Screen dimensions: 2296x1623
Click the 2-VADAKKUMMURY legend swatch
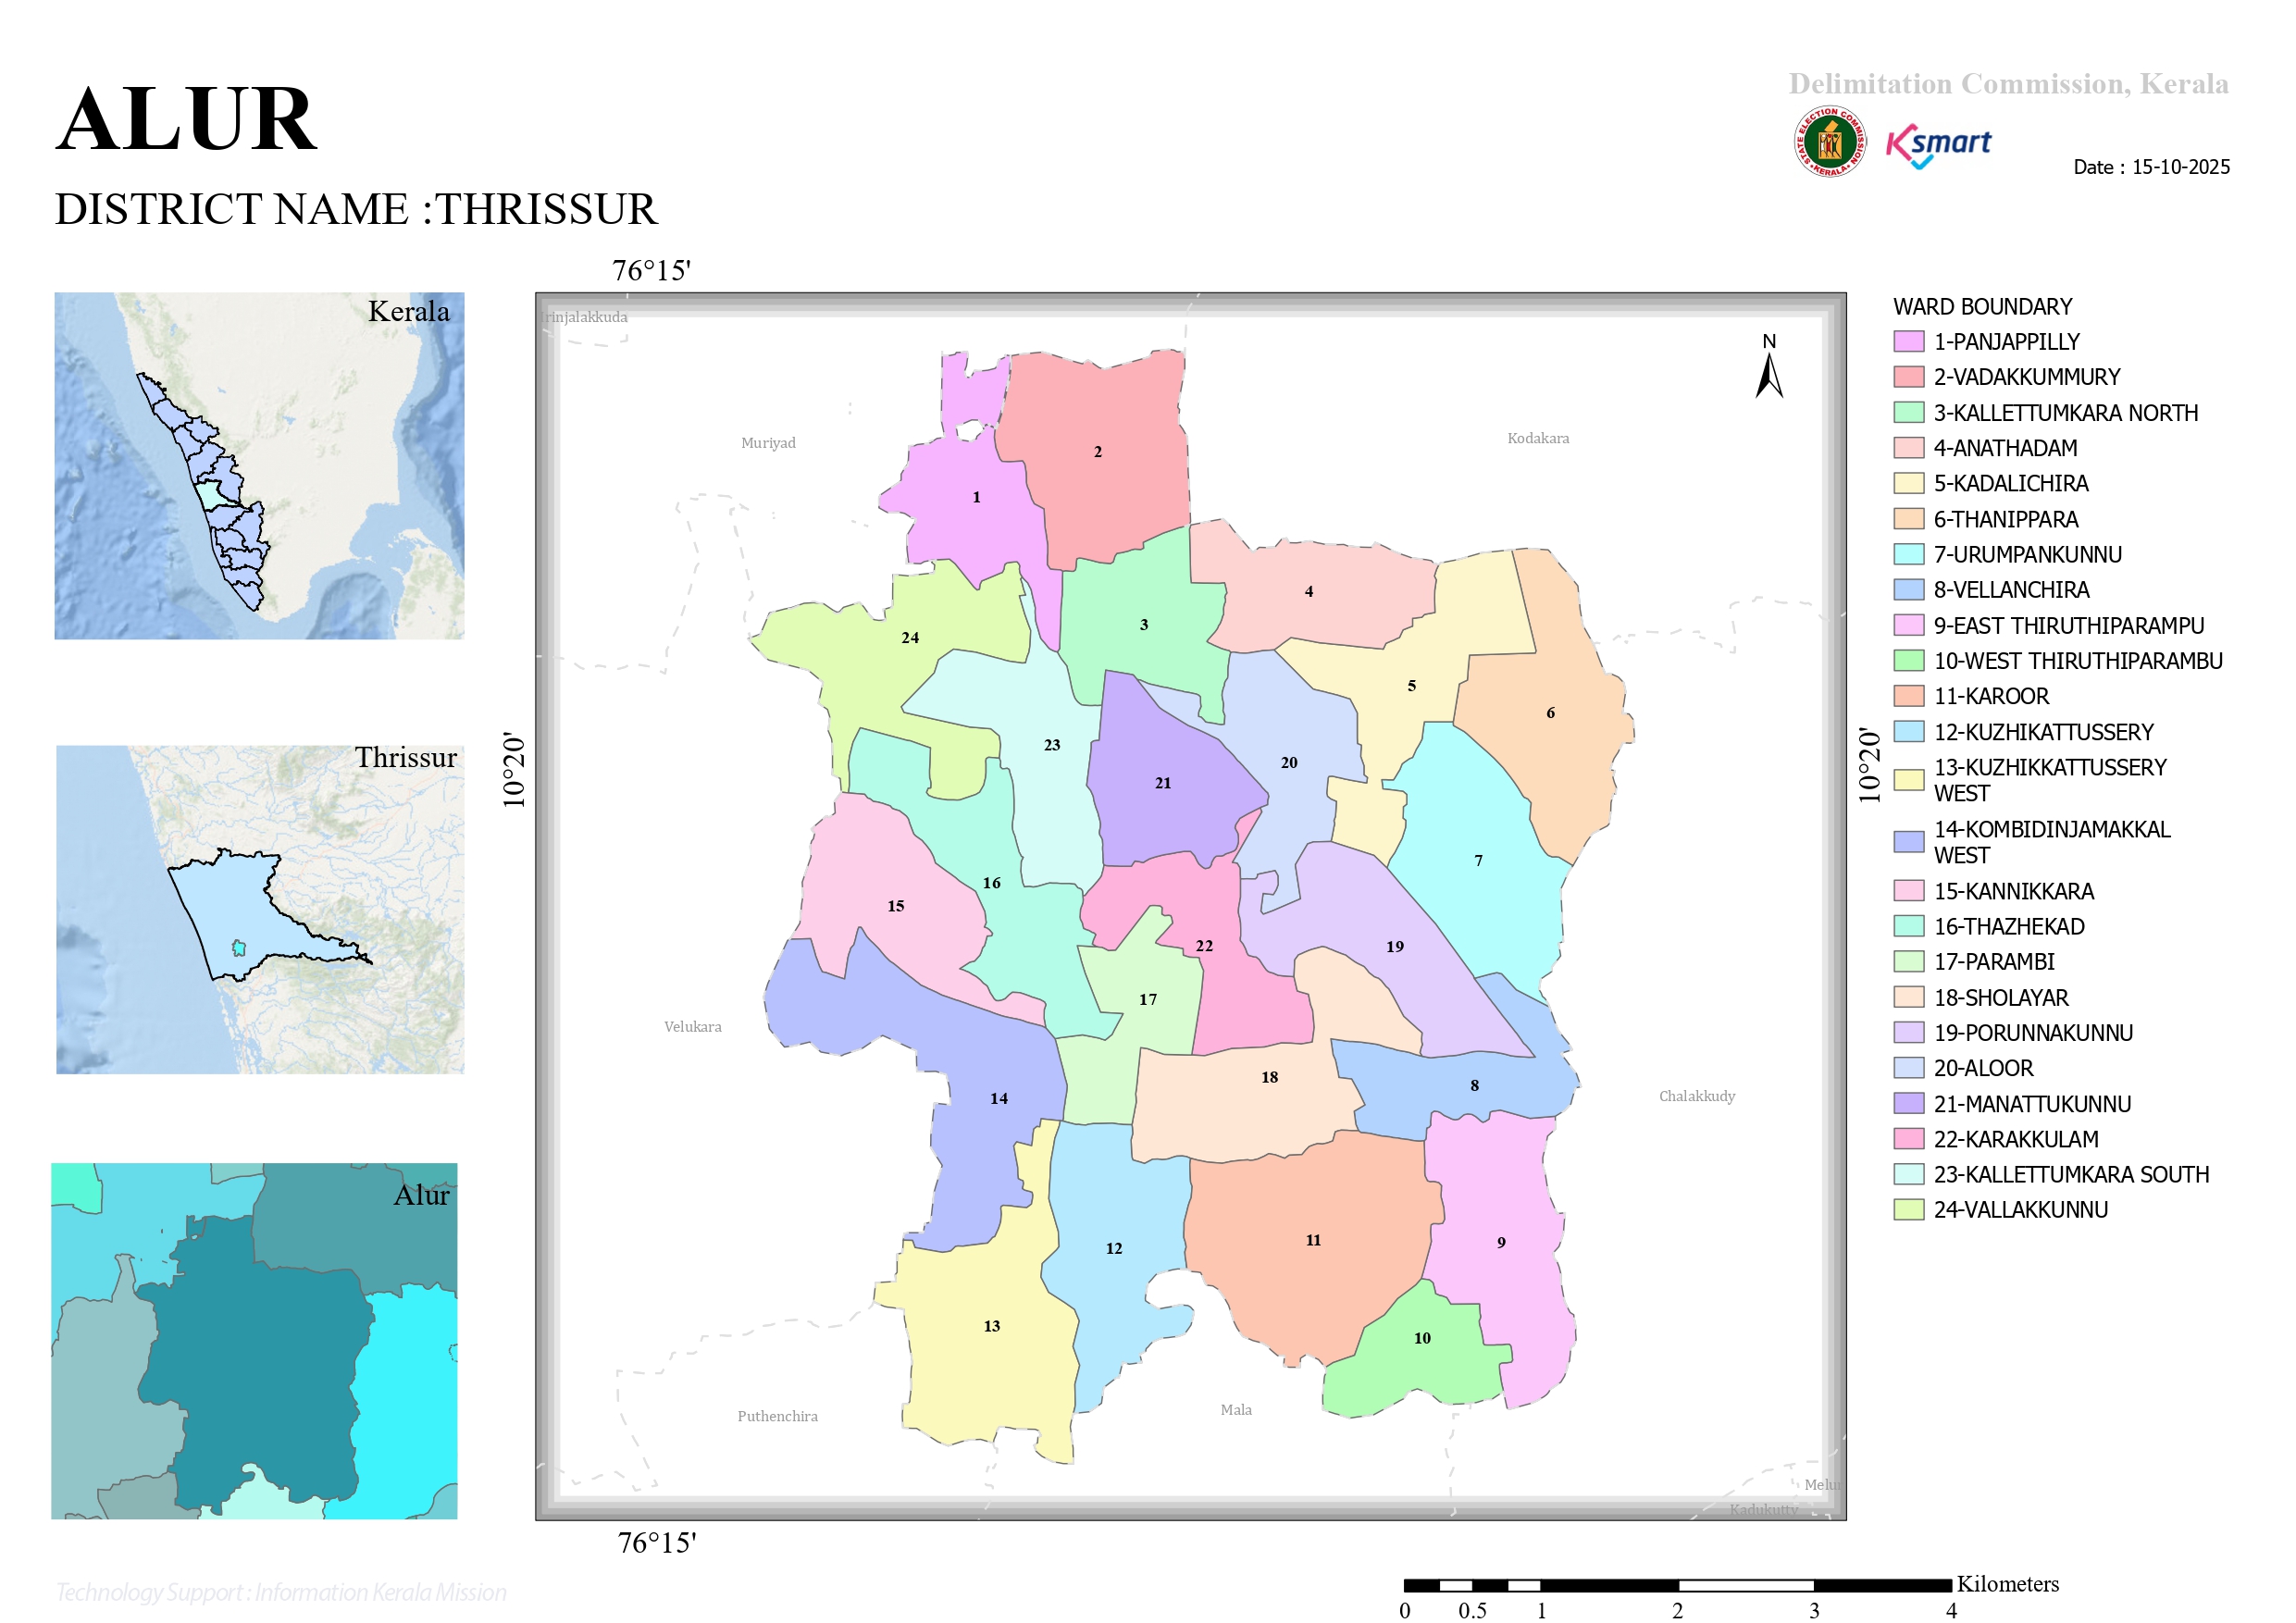pyautogui.click(x=1908, y=377)
